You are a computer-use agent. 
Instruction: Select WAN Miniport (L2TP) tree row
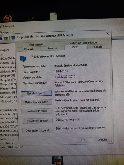click(x=8, y=84)
